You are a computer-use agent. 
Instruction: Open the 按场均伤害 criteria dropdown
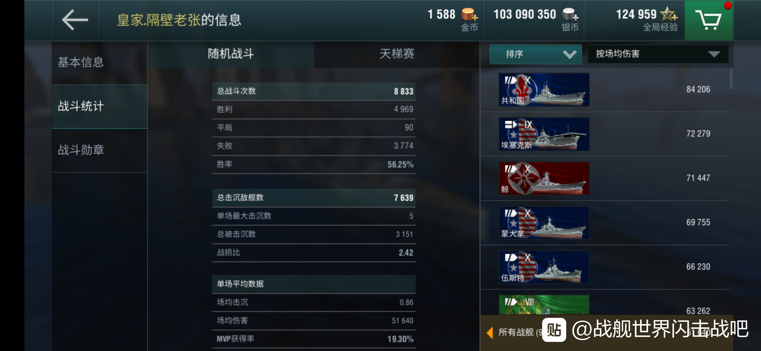pos(658,54)
